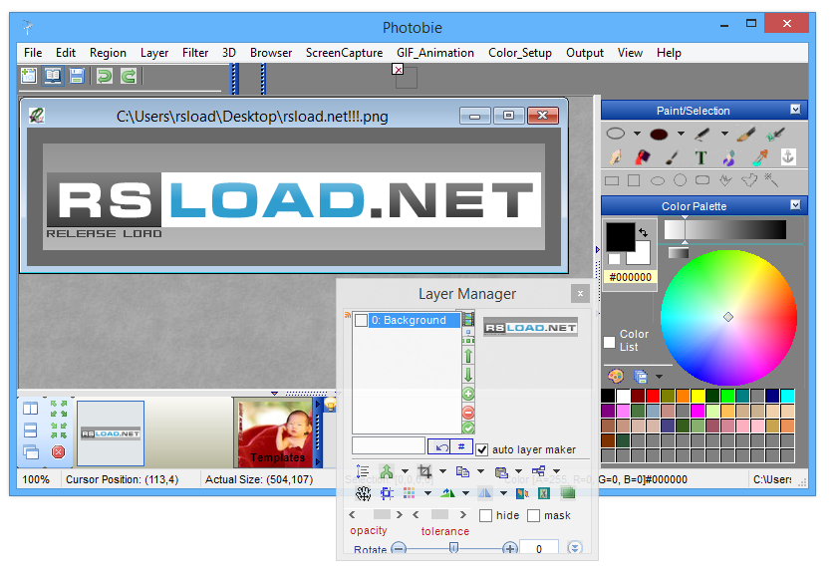
Task: Collapse the Paint/Selection panel
Action: click(x=795, y=110)
